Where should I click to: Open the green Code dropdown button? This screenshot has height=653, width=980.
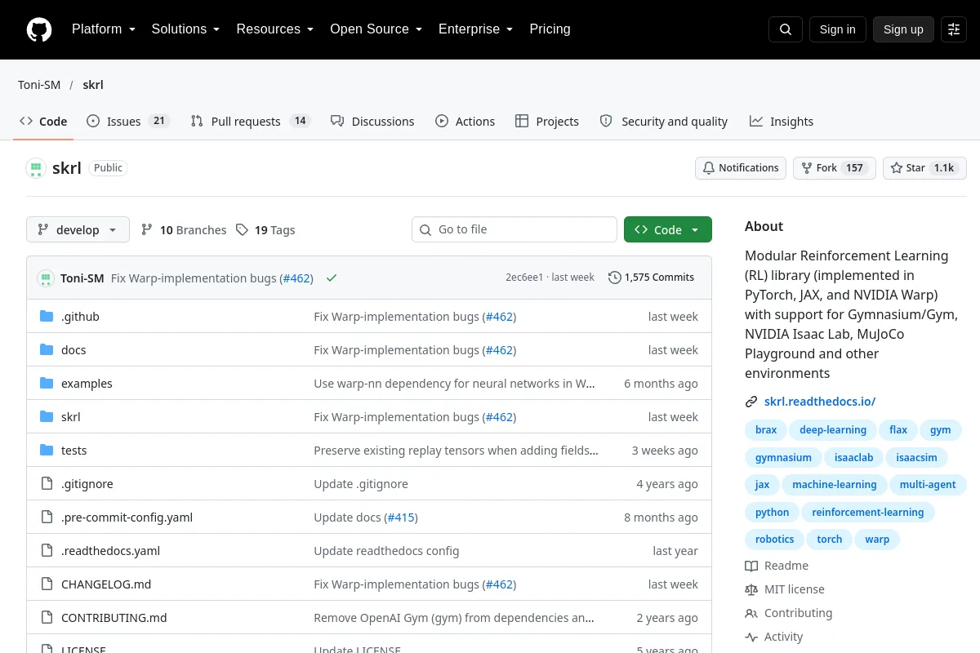pyautogui.click(x=668, y=230)
